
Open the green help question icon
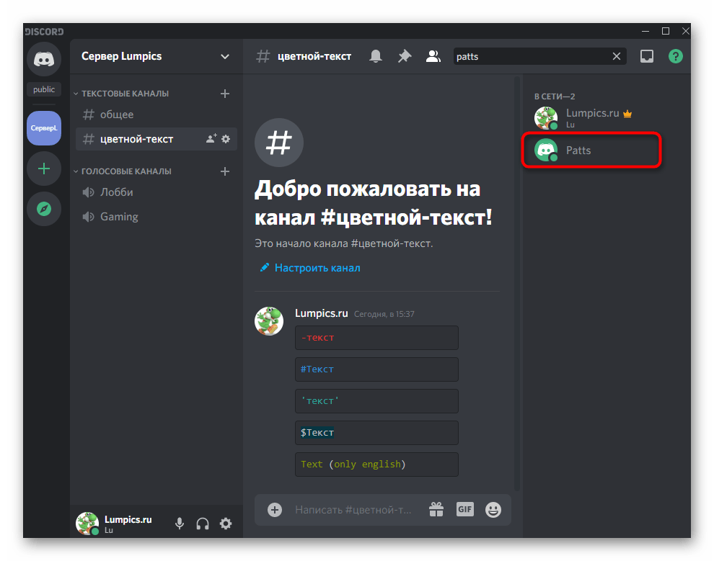pyautogui.click(x=676, y=56)
